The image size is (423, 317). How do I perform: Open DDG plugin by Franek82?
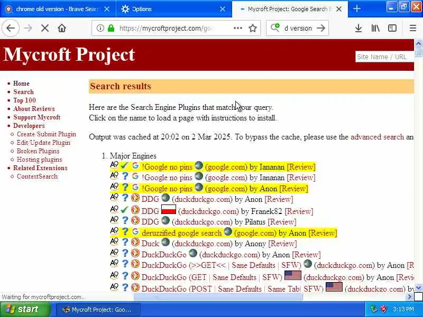click(x=150, y=211)
